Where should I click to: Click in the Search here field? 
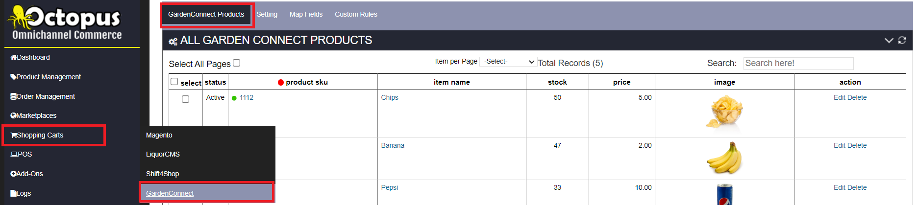click(798, 63)
